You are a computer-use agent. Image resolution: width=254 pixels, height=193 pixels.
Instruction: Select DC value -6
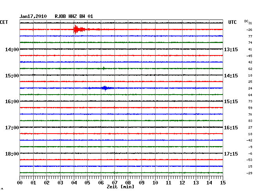pos(250,154)
